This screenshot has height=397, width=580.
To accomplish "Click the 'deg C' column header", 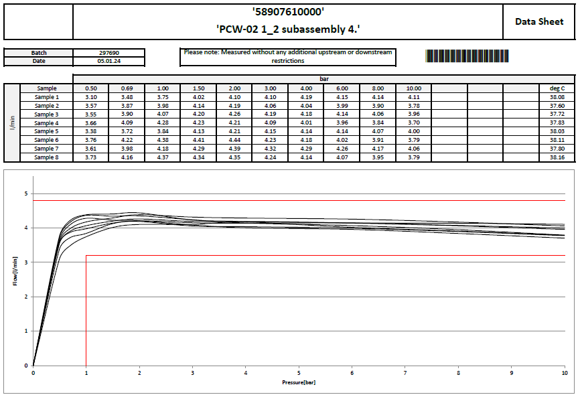I will coord(557,88).
